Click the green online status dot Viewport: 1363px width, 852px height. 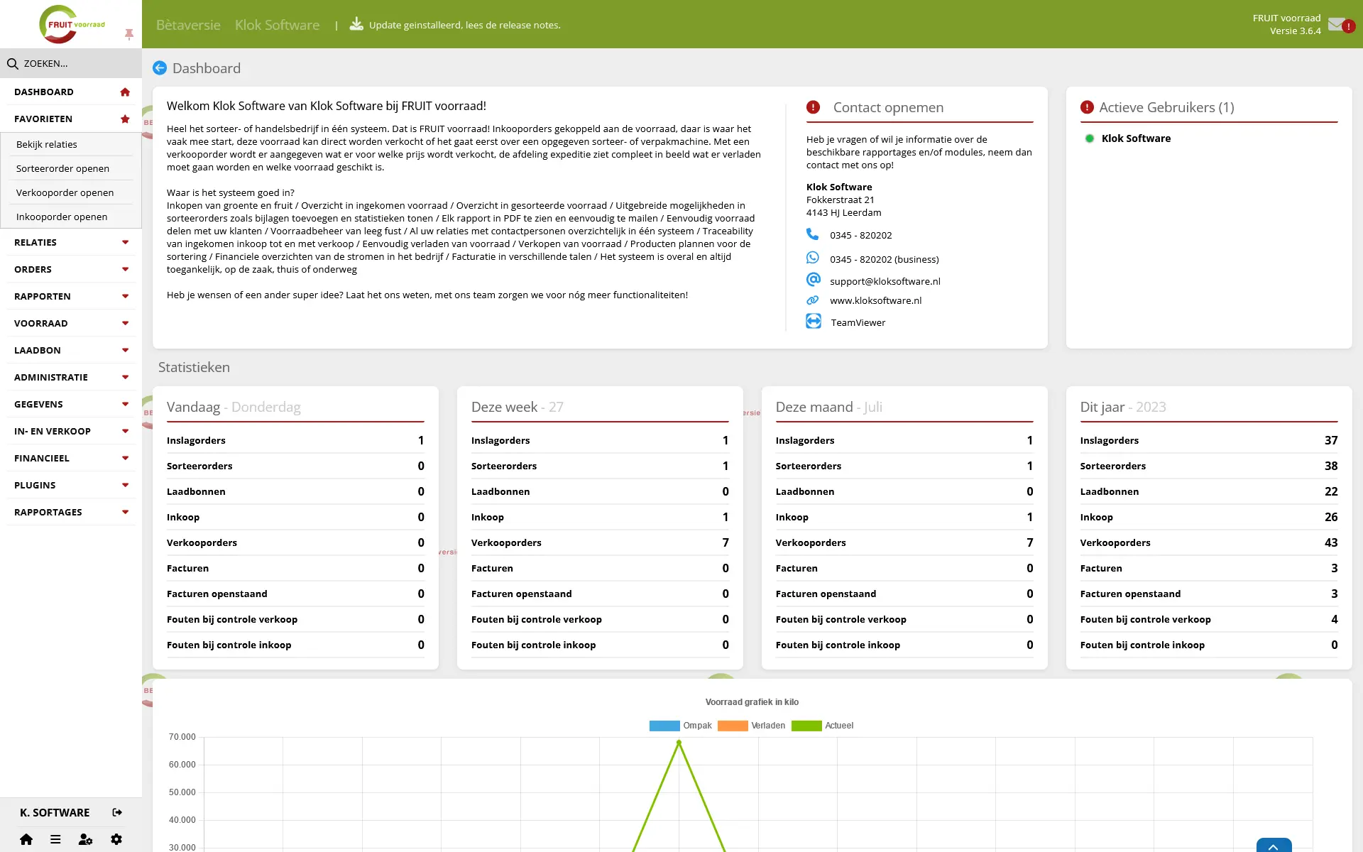click(1090, 138)
